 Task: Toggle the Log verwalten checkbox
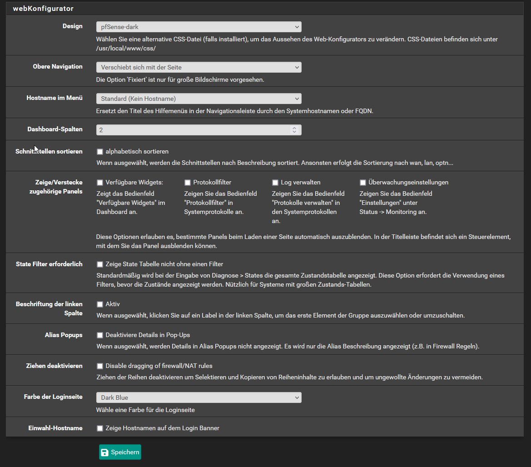(x=275, y=183)
